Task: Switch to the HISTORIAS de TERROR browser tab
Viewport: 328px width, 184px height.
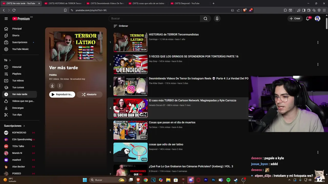Action: 63,3
